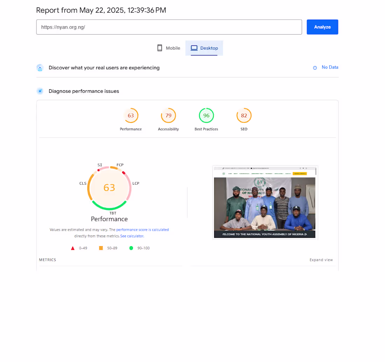Click Expand view for the metrics section
This screenshot has width=385, height=362.
[x=321, y=260]
